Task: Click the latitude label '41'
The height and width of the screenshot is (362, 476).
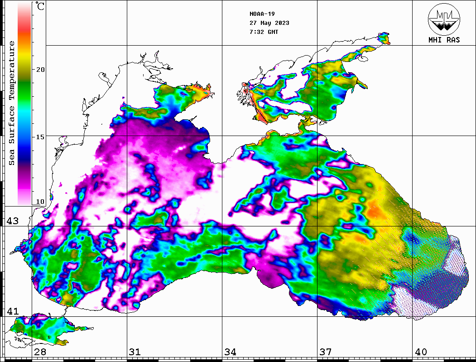Action: [x=13, y=311]
